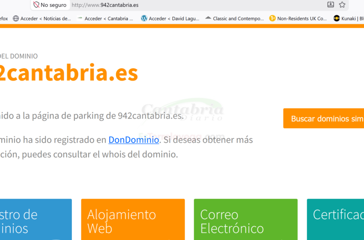Open the Acceder Cantabria bookmark
The width and height of the screenshot is (364, 240).
(105, 18)
